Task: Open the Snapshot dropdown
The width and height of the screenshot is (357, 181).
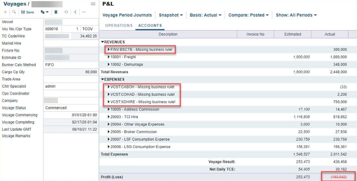Action: click(x=171, y=15)
